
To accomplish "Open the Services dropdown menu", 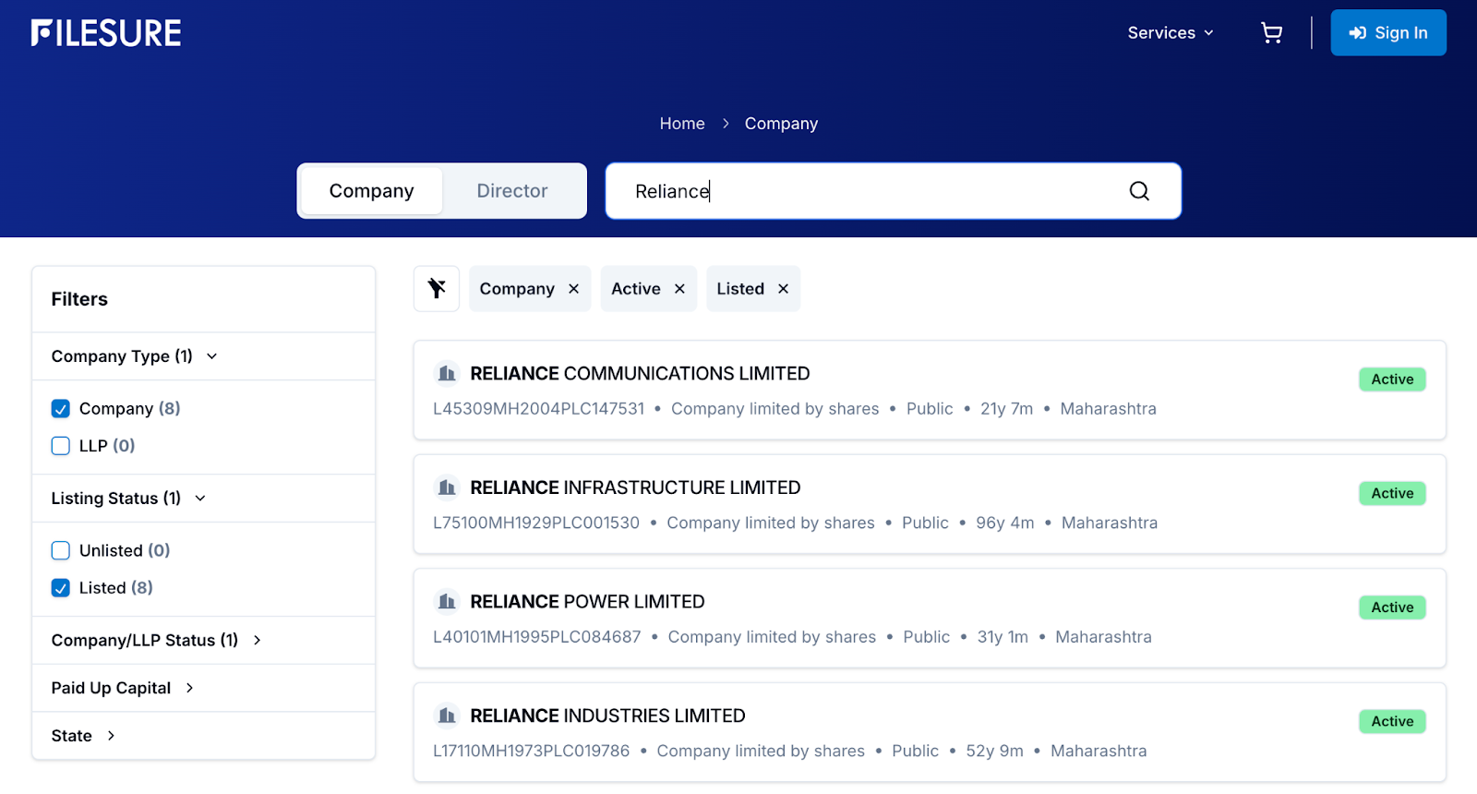I will (1170, 33).
